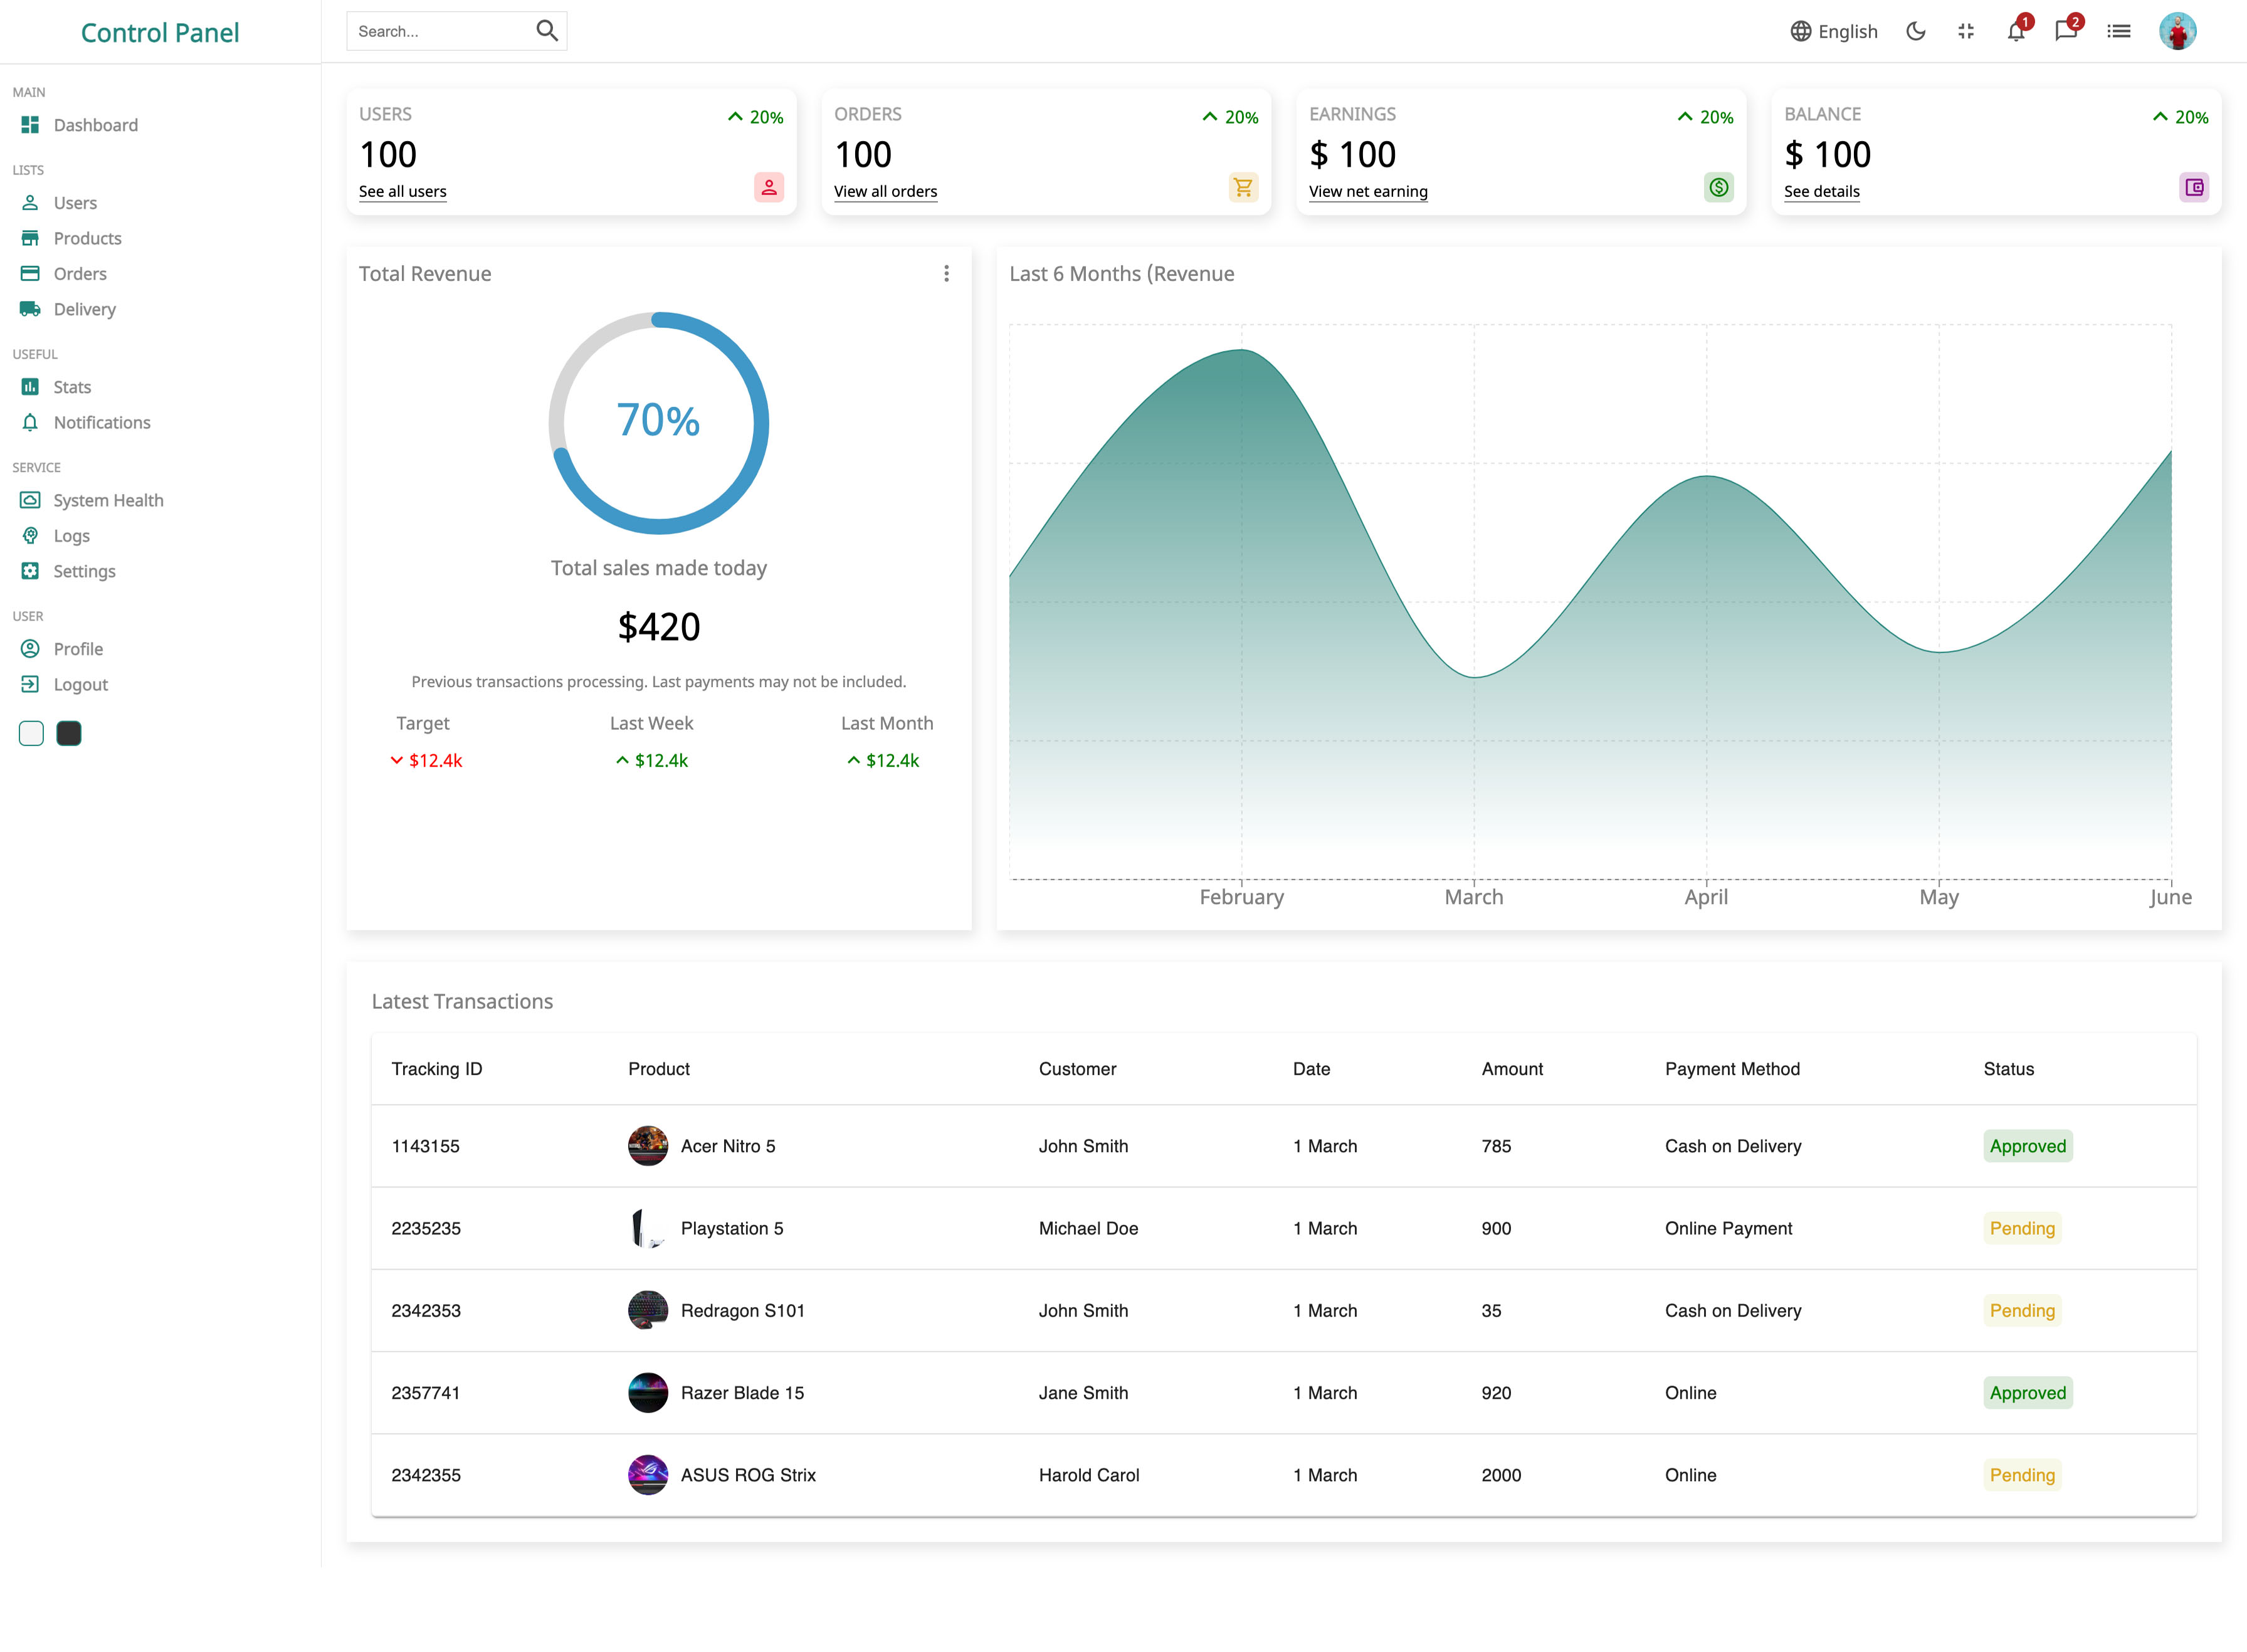Toggle dark mode with the moon icon
This screenshot has height=1652, width=2247.
1916,31
